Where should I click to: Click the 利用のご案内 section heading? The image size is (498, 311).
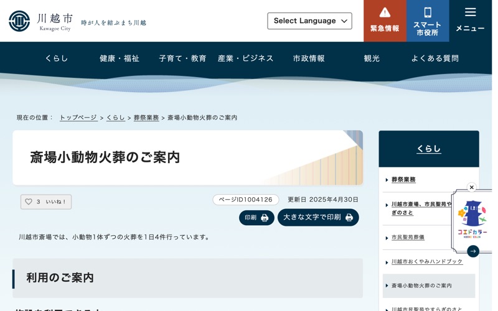(60, 278)
